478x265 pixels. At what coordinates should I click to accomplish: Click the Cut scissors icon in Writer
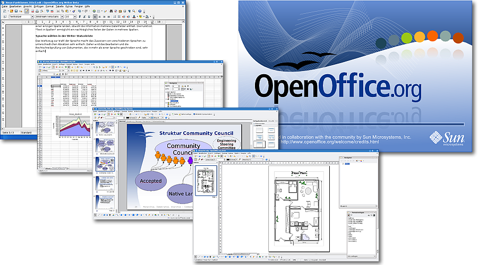pyautogui.click(x=57, y=11)
